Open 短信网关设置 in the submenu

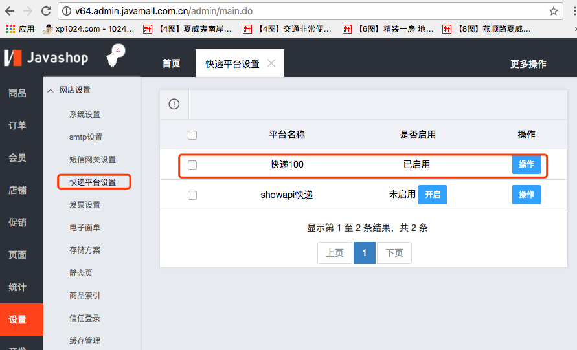pyautogui.click(x=93, y=160)
